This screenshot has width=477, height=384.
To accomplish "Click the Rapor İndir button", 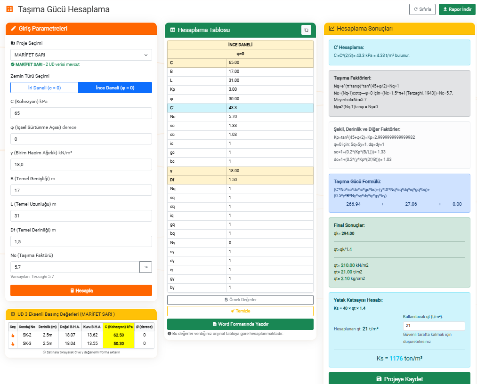I will [x=457, y=9].
